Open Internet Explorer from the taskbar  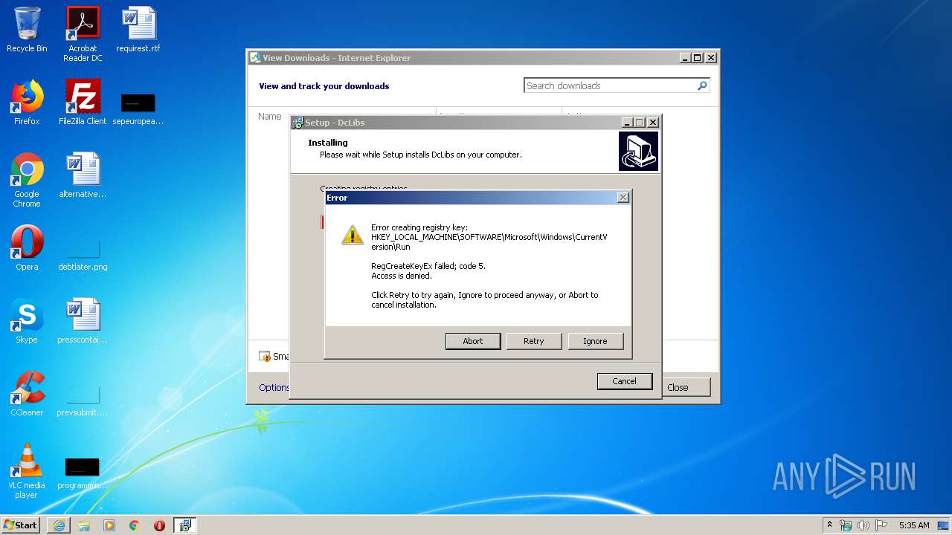59,525
